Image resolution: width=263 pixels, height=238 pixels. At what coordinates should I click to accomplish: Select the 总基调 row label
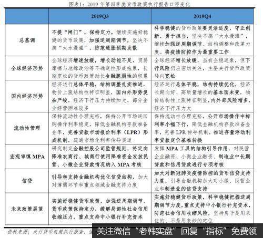(27, 40)
